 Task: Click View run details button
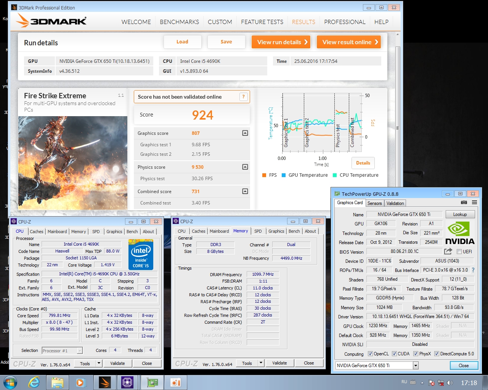281,42
